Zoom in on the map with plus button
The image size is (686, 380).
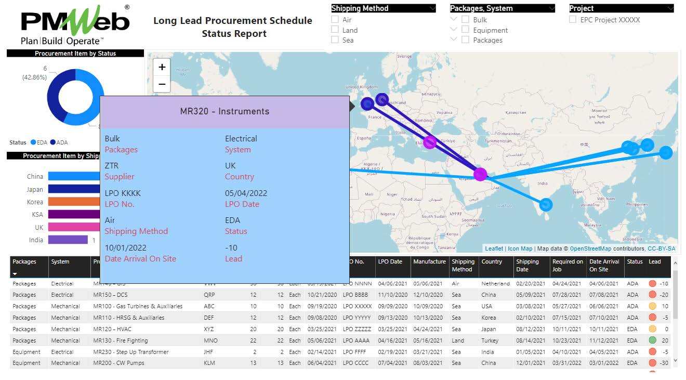click(162, 67)
